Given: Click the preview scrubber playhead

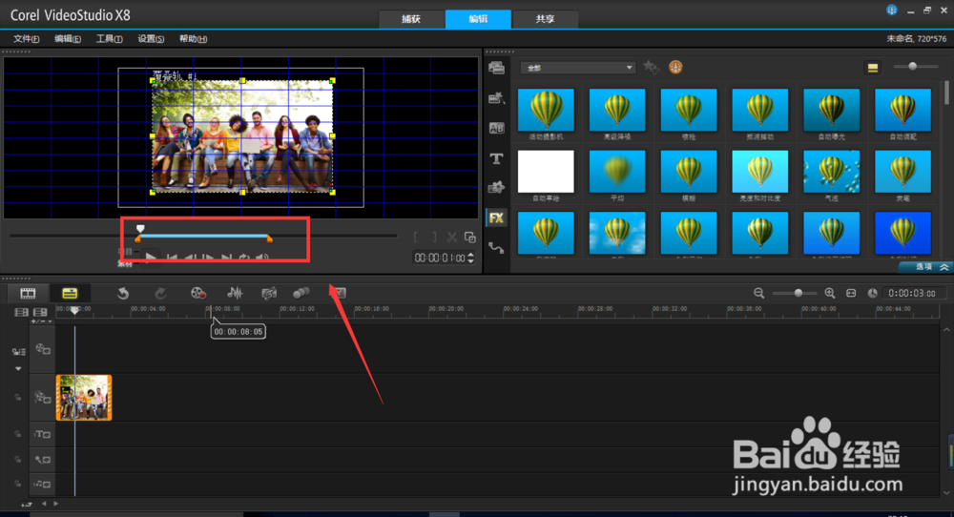Looking at the screenshot, I should tap(140, 229).
